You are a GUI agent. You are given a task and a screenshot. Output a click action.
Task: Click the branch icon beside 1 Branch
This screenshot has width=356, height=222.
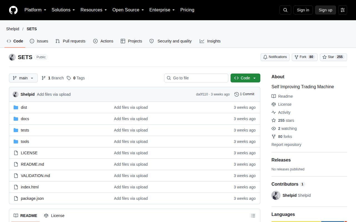click(x=44, y=78)
